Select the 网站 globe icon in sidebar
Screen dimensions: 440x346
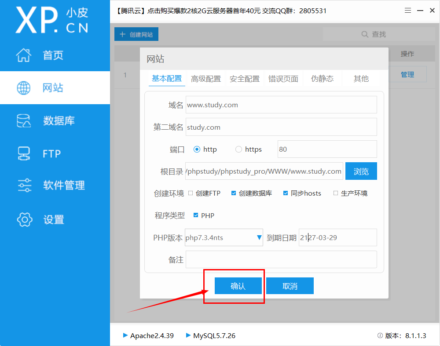coord(24,88)
